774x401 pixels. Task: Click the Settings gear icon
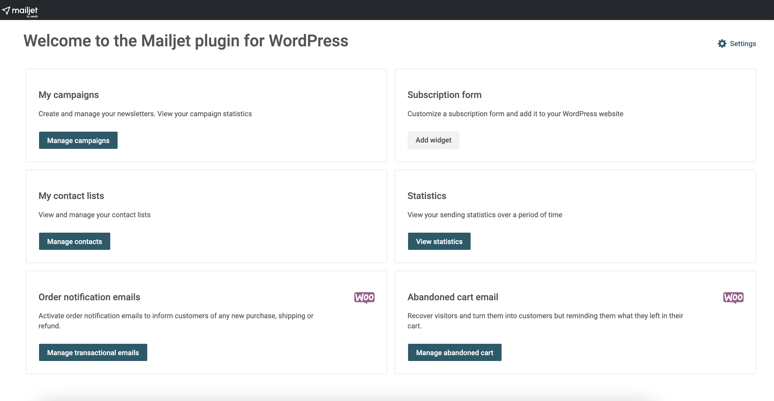pos(722,44)
